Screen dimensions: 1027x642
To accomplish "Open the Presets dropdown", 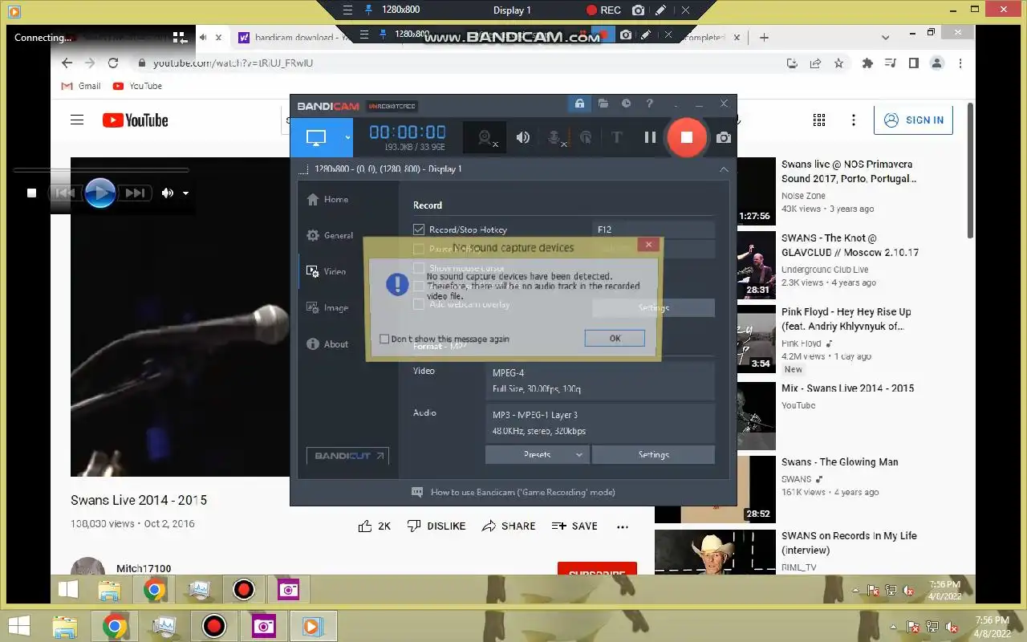I will (x=537, y=454).
